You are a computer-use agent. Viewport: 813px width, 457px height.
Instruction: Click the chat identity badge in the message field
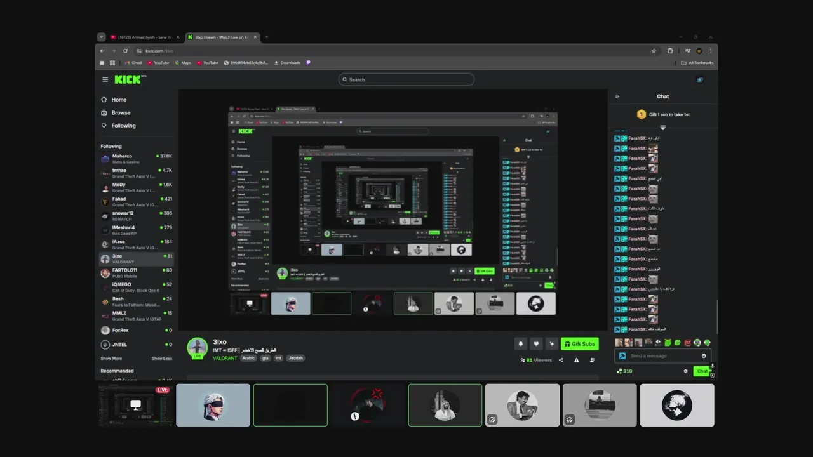coord(622,356)
